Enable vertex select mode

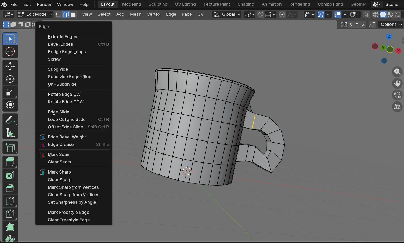[x=59, y=14]
